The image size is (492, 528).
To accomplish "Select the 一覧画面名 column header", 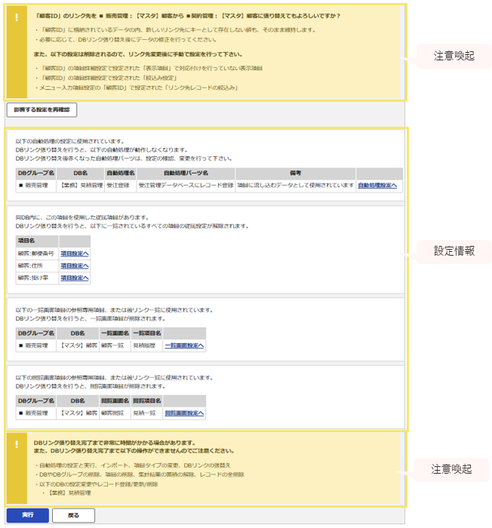I will 115,333.
